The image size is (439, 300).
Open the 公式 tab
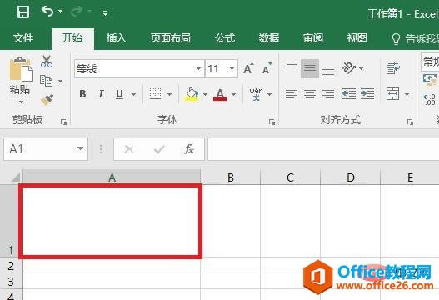[x=225, y=38]
